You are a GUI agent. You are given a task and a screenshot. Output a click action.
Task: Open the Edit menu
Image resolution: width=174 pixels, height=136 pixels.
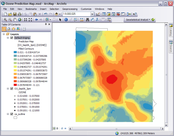click(x=12, y=9)
